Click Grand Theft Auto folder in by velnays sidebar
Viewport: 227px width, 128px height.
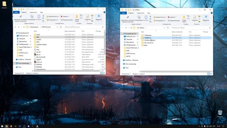(132, 48)
